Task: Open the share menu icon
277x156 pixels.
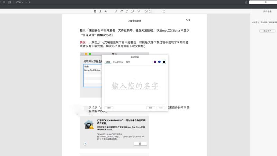Action: coord(246,2)
